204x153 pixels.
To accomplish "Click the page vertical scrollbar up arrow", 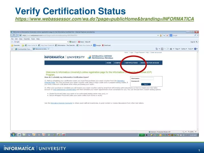I will [x=198, y=52].
